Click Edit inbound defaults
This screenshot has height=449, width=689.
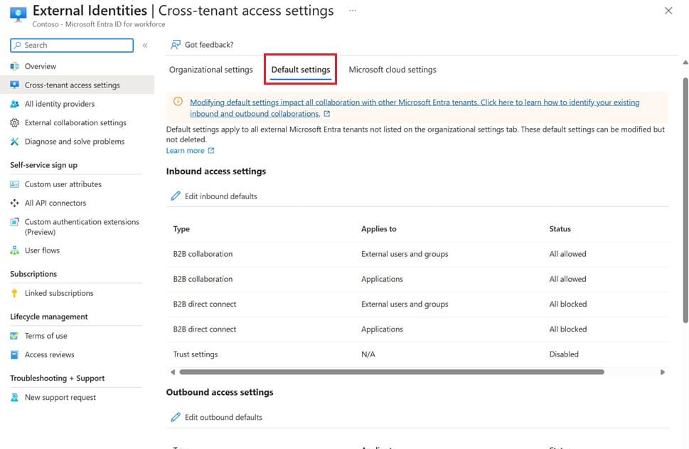[x=214, y=196]
